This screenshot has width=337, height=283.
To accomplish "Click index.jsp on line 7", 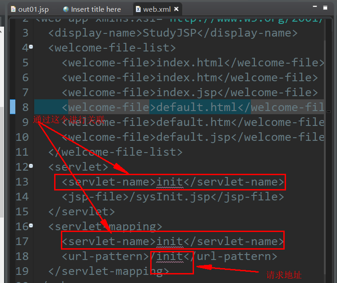I will [187, 93].
